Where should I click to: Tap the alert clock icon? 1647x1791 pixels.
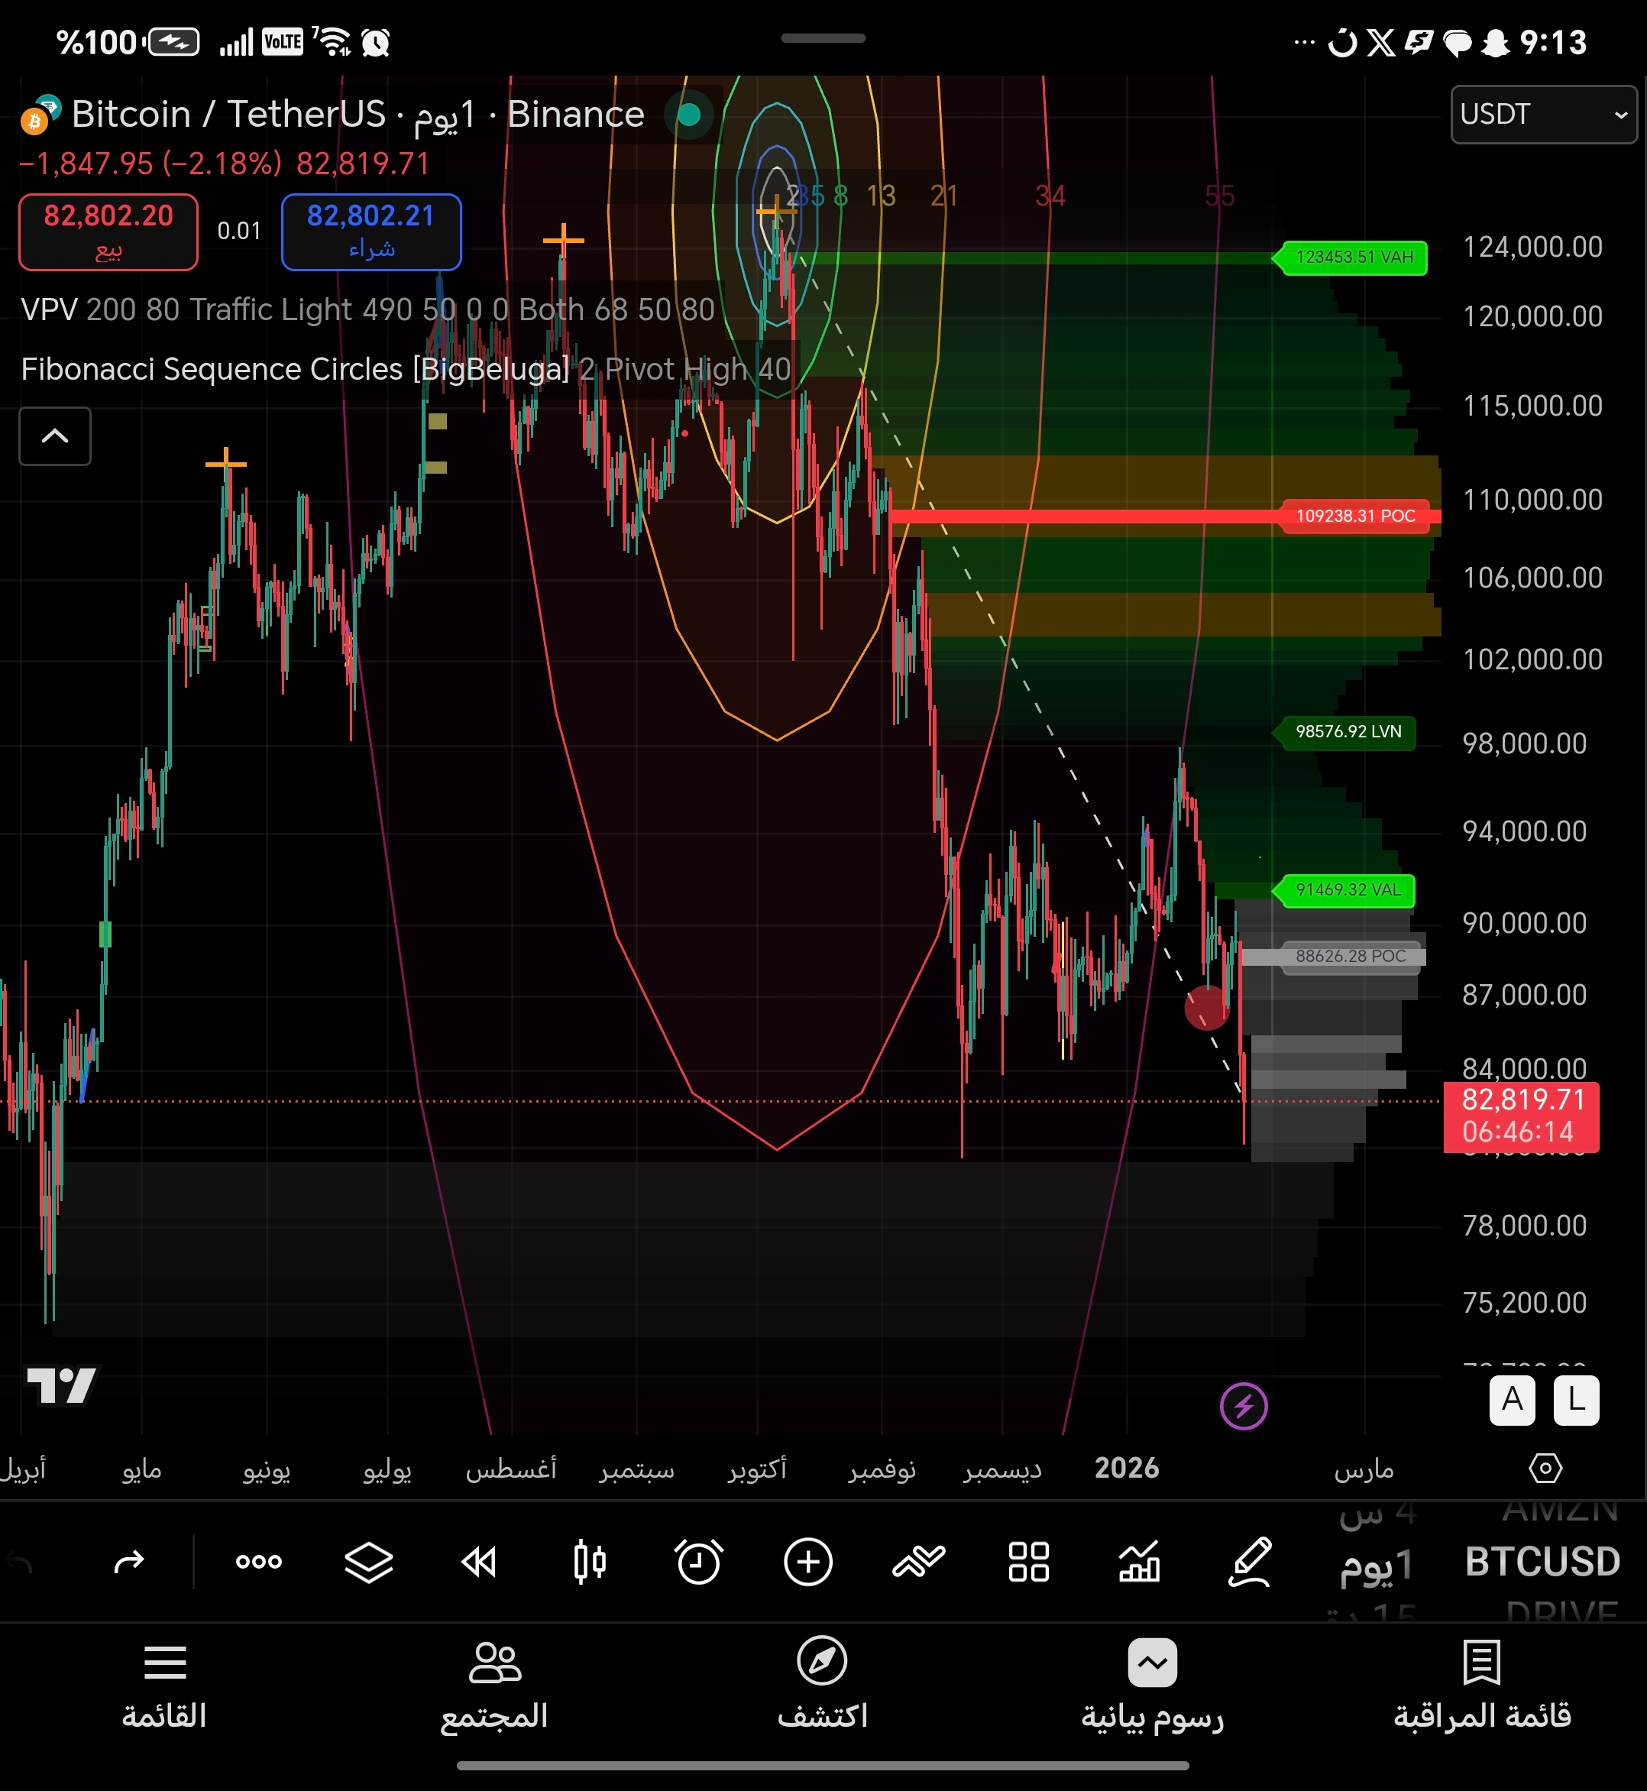click(699, 1562)
